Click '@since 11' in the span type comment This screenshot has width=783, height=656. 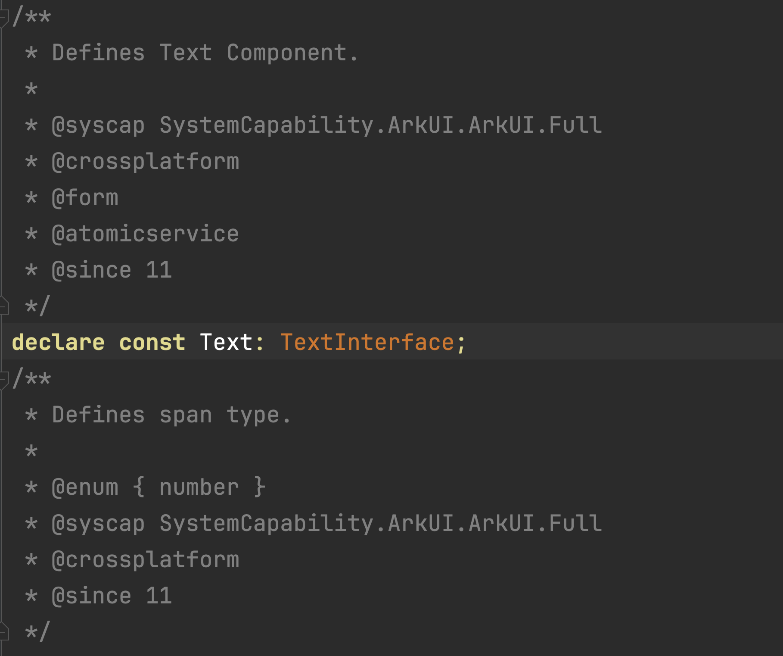[112, 596]
